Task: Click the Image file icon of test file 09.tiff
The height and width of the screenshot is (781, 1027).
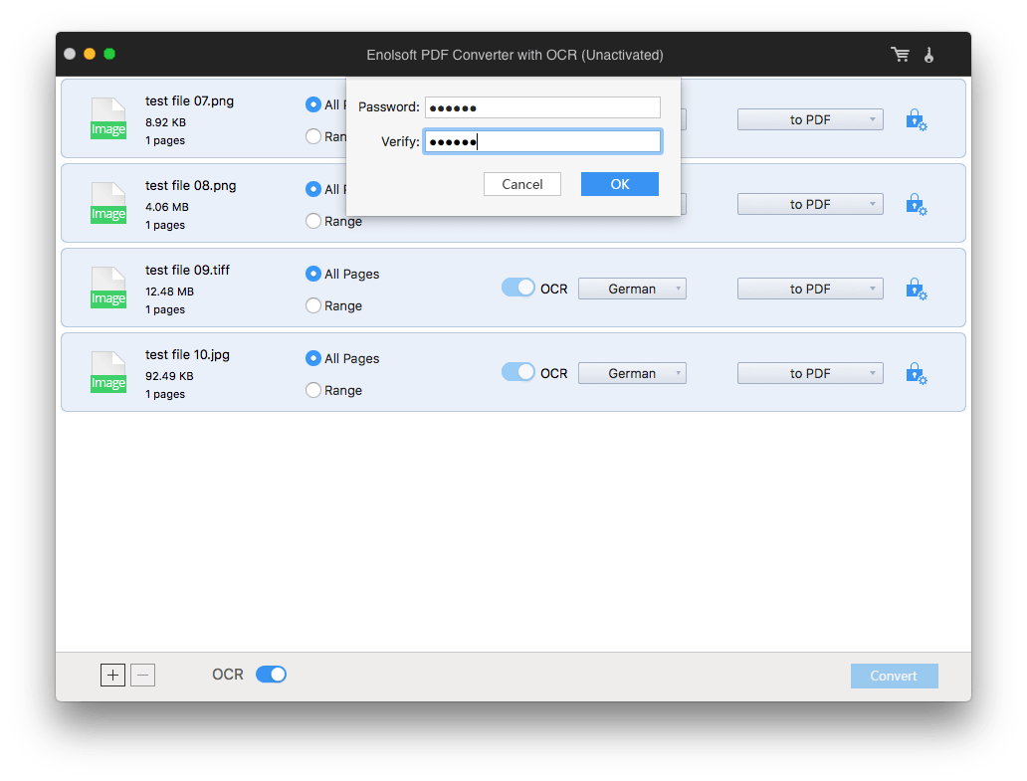Action: 108,288
